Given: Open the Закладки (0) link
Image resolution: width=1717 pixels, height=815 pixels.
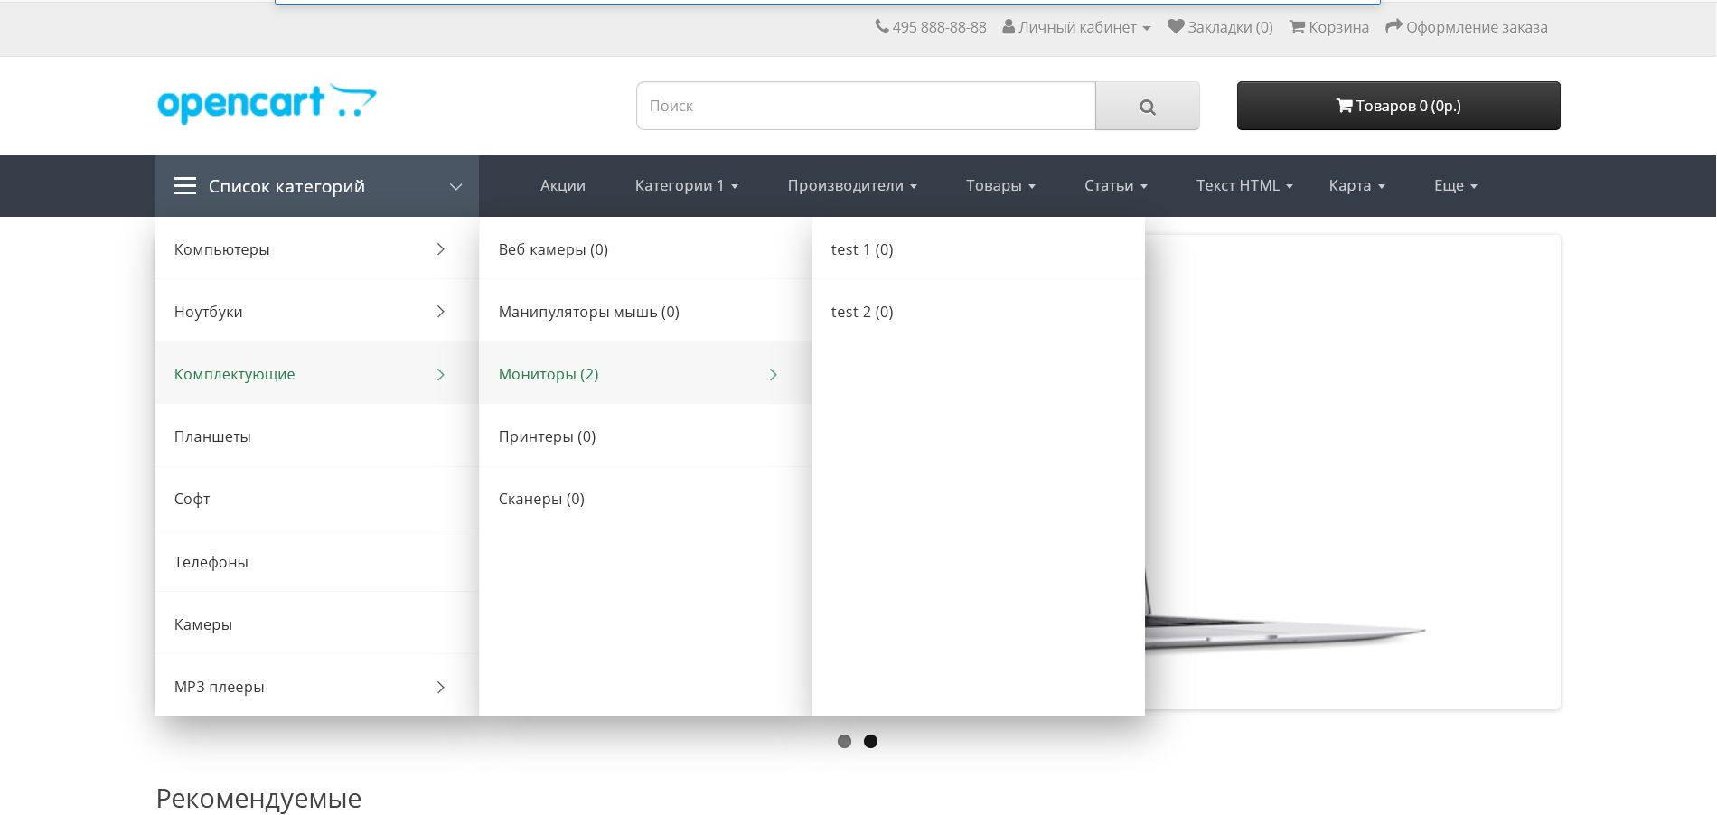Looking at the screenshot, I should point(1220,27).
